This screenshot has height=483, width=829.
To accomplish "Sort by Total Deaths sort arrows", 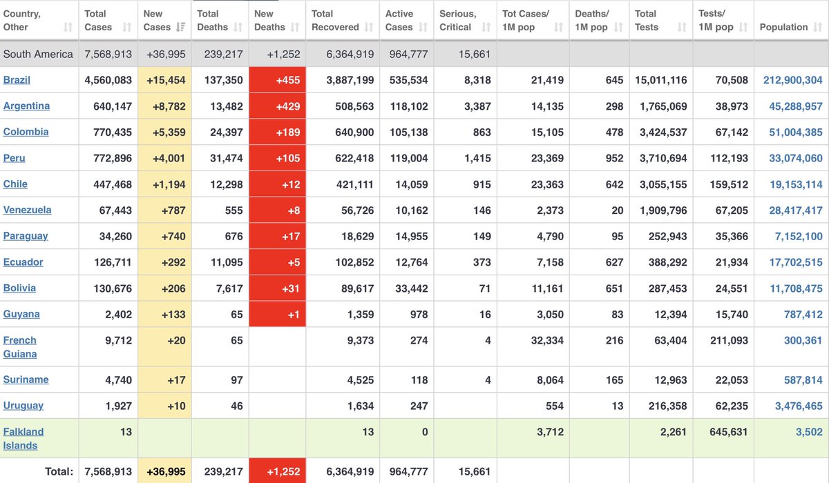I will (238, 28).
